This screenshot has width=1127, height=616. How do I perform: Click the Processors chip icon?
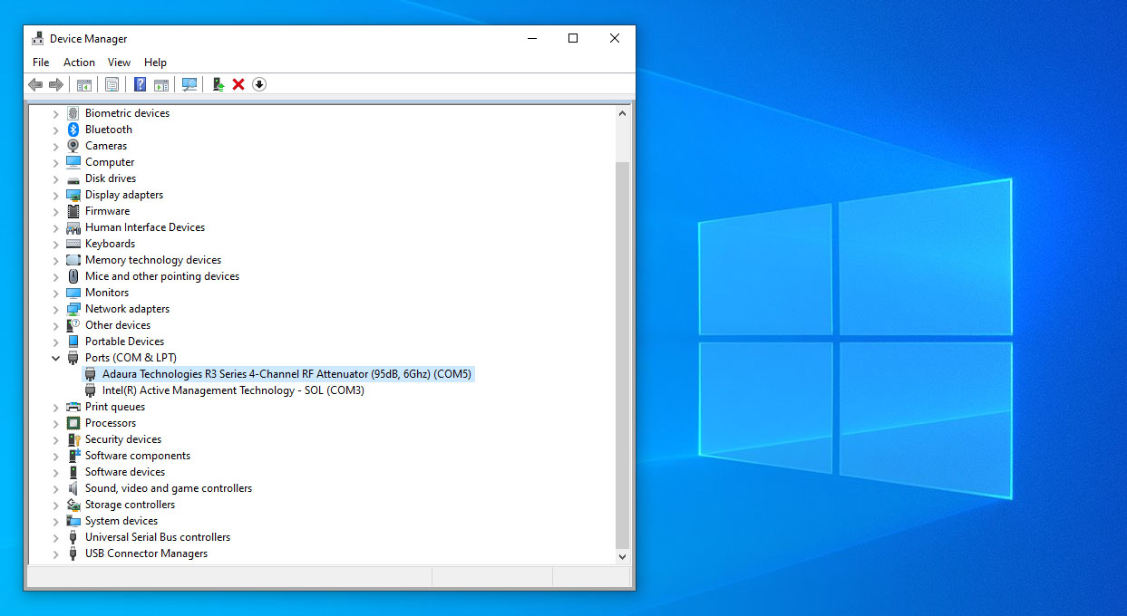coord(73,423)
